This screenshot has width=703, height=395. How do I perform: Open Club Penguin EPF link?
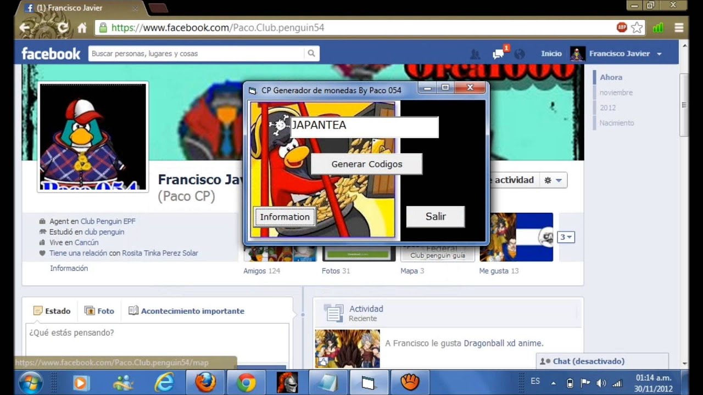click(x=108, y=222)
